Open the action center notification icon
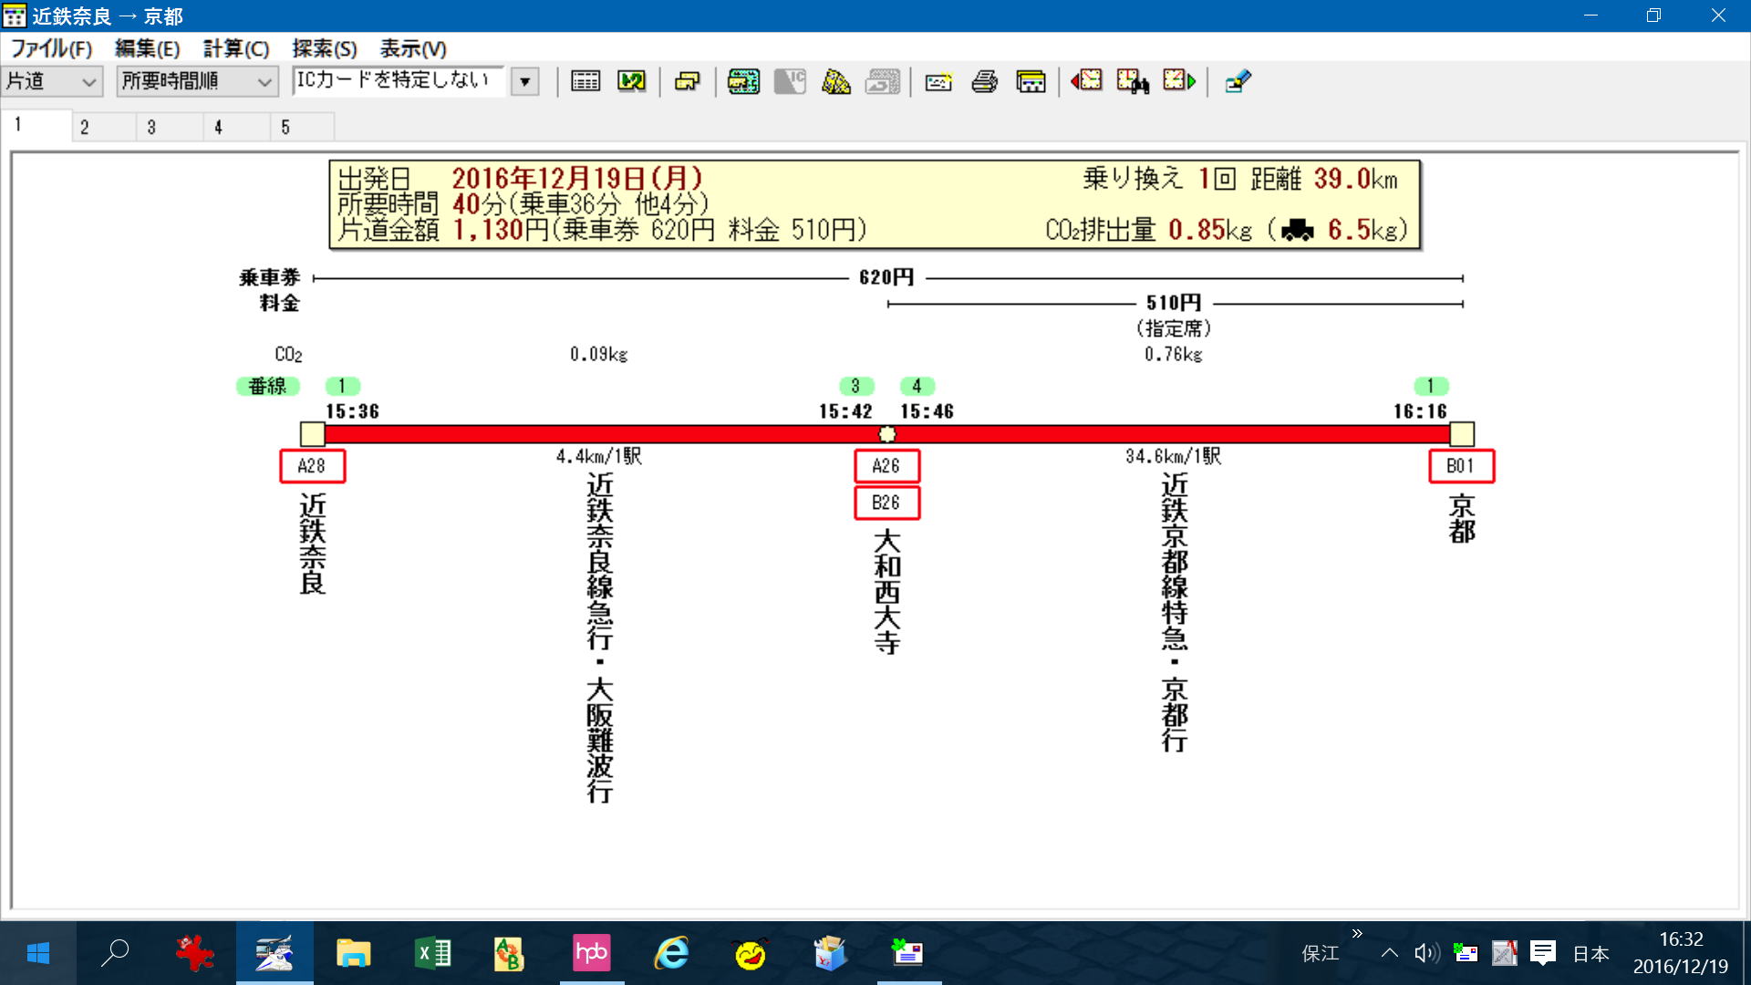Image resolution: width=1751 pixels, height=985 pixels. tap(1543, 953)
